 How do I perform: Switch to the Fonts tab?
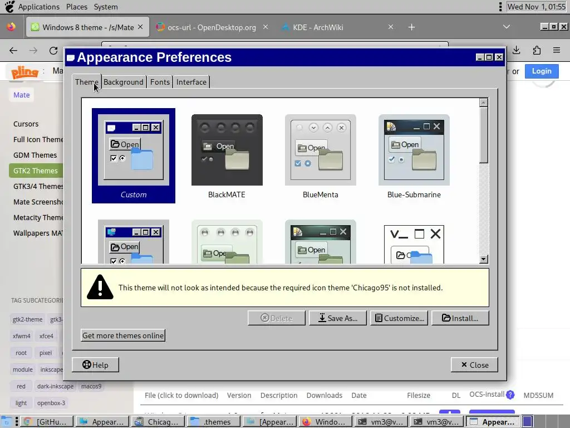[160, 82]
